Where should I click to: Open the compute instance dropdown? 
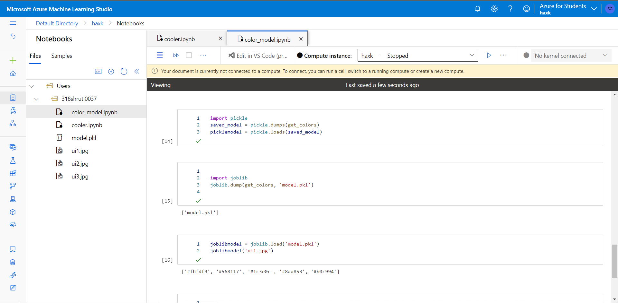coord(418,55)
